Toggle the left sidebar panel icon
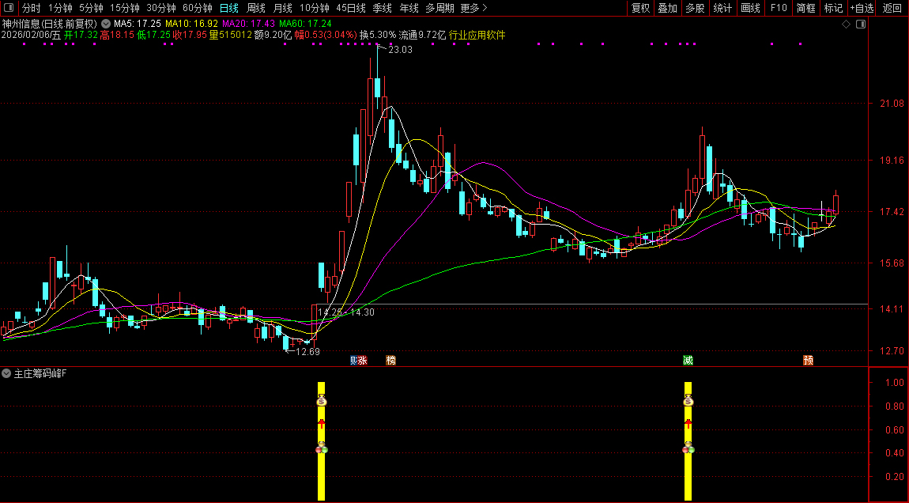The image size is (909, 503). click(x=9, y=8)
